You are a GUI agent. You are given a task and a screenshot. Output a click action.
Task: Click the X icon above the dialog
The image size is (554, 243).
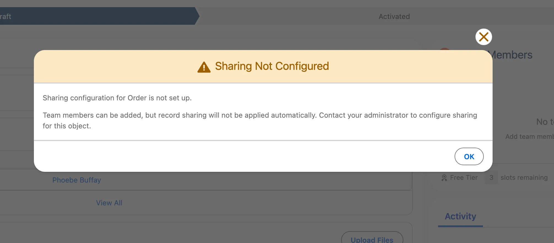(484, 37)
